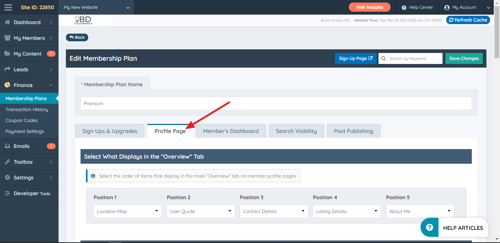Open Position 1 Location Map dropdown
Screen dimensions: 500x243
pyautogui.click(x=128, y=211)
